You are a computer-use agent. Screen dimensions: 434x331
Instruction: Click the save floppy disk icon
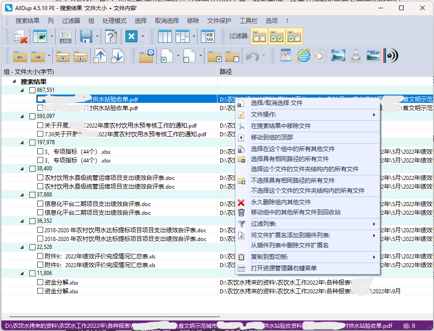(x=86, y=36)
